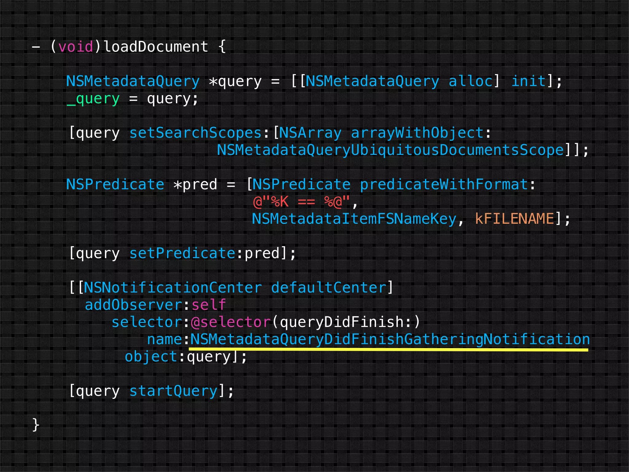Viewport: 629px width, 472px height.
Task: Click the closing brace of the method
Action: point(36,425)
